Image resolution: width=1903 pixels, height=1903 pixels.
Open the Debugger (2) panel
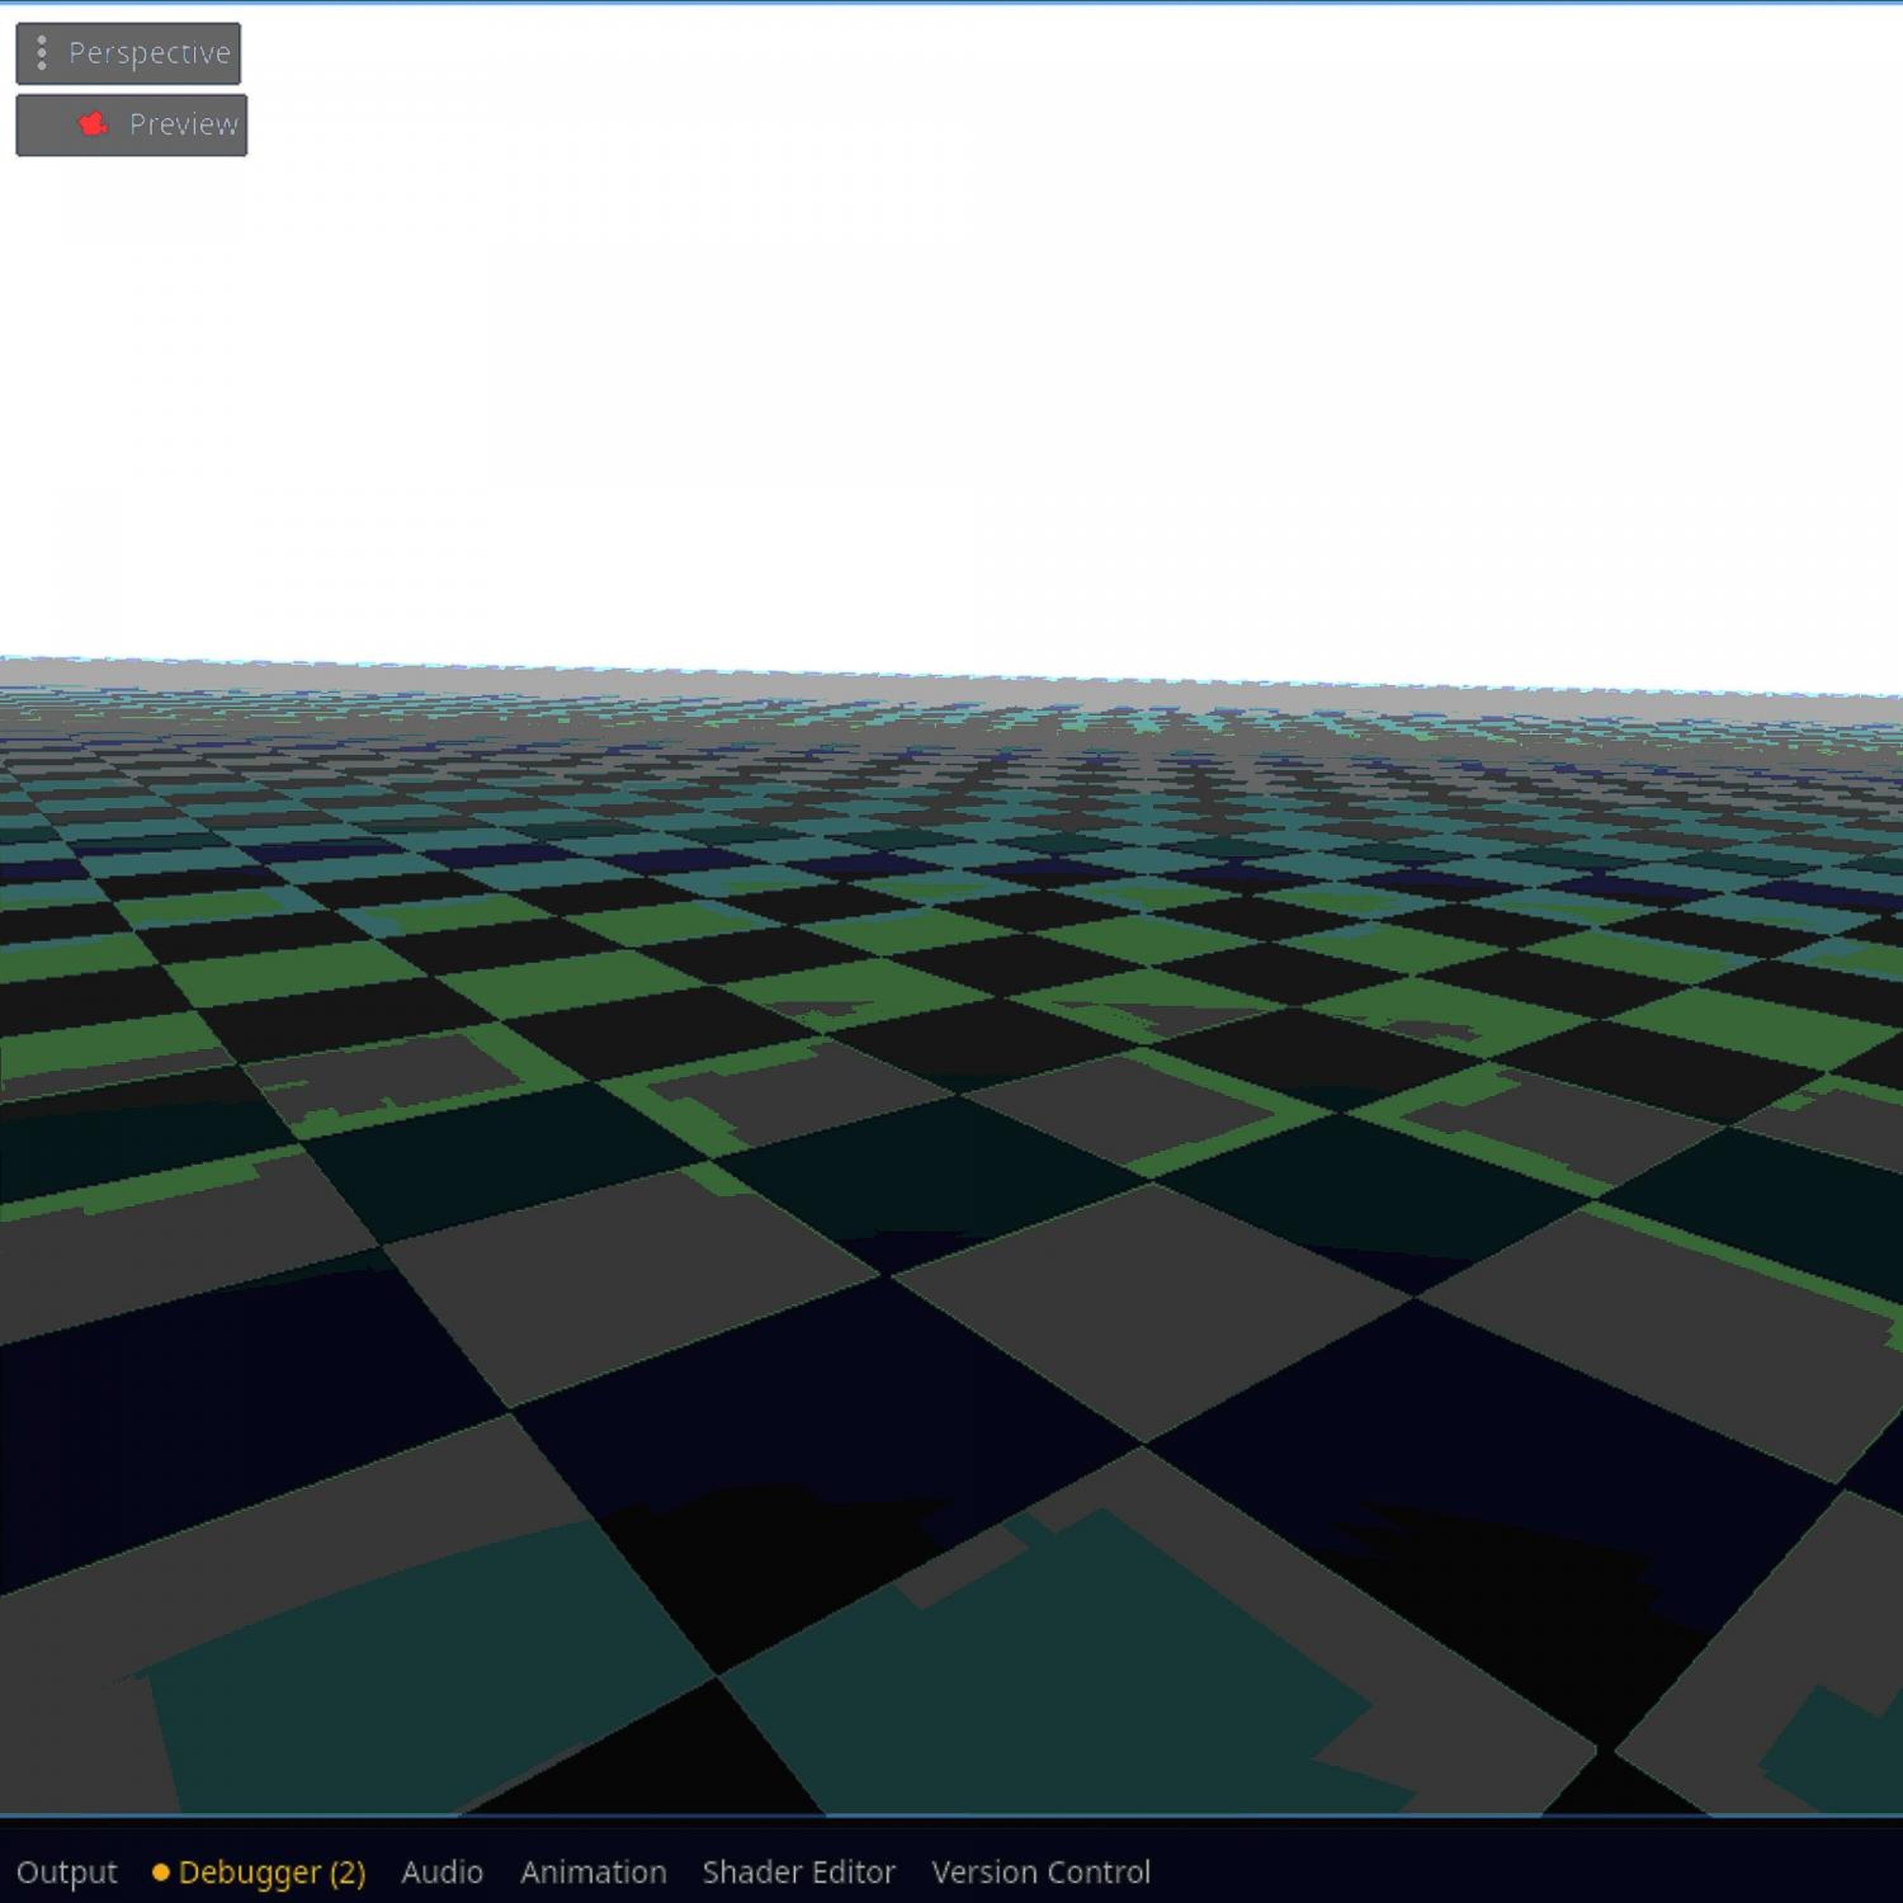pyautogui.click(x=272, y=1871)
